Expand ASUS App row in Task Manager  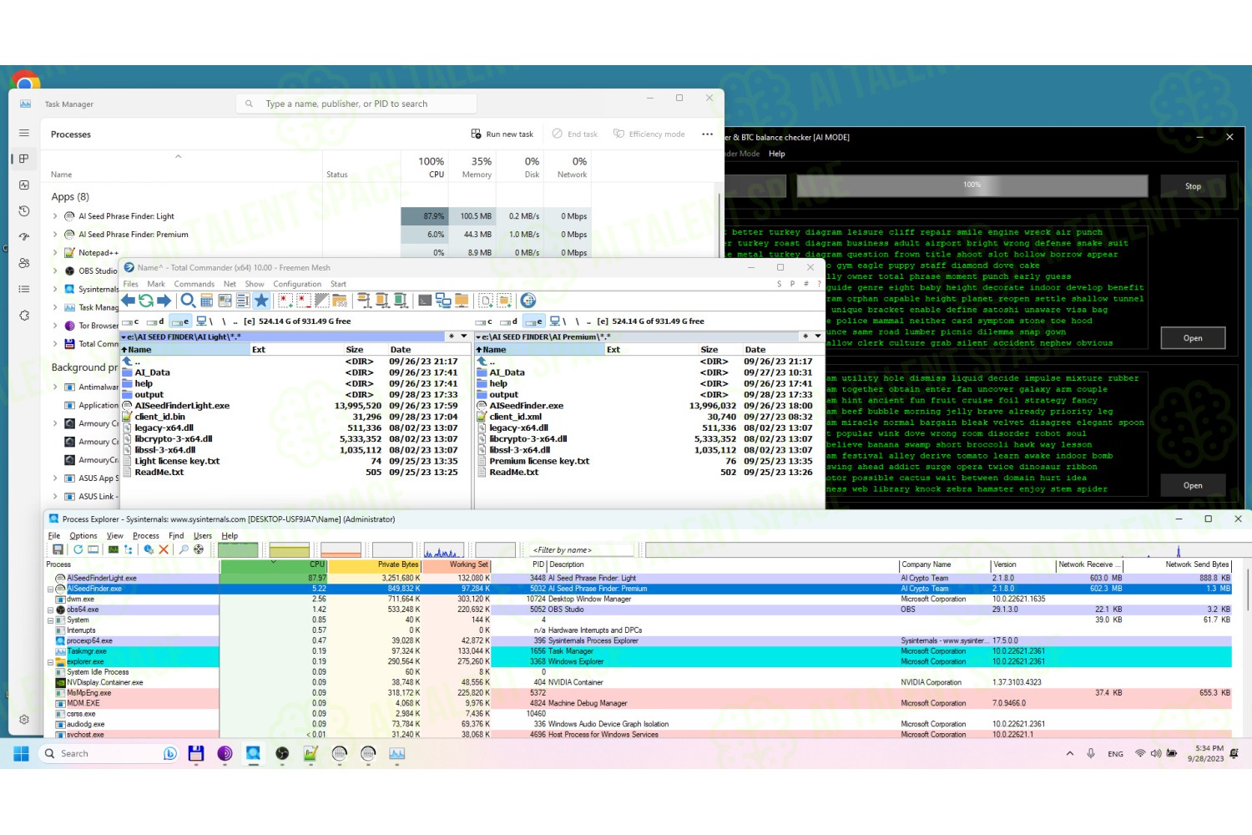(55, 478)
